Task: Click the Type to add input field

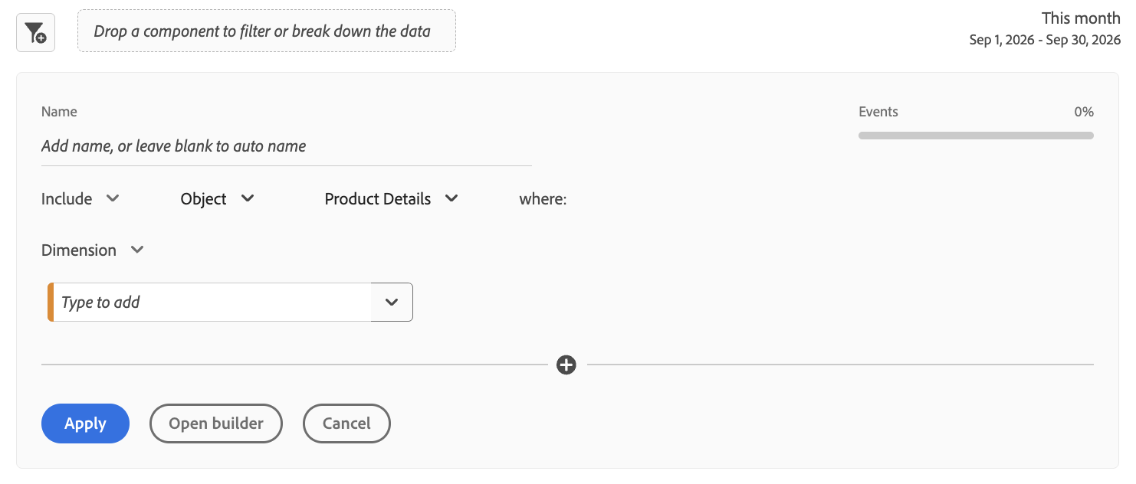Action: click(212, 302)
